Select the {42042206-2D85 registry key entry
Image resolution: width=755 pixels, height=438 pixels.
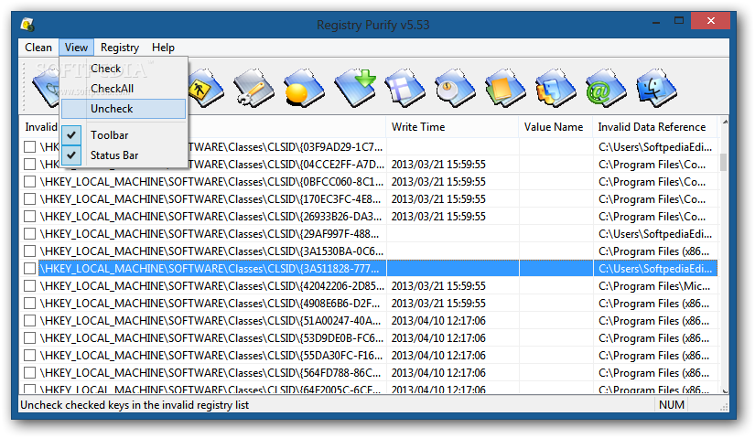[212, 285]
